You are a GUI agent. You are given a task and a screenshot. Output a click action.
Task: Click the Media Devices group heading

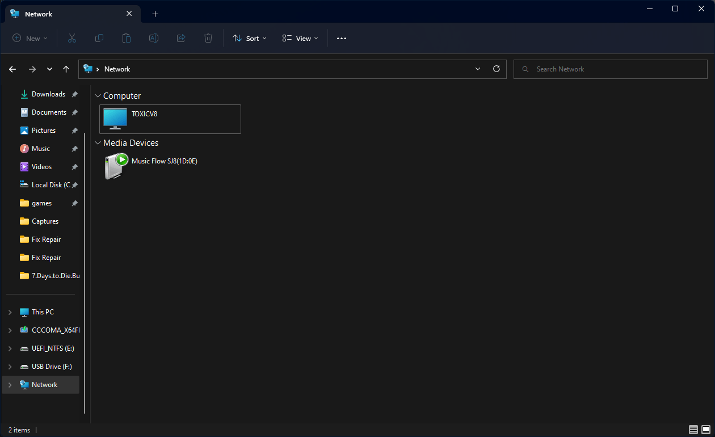click(x=131, y=143)
